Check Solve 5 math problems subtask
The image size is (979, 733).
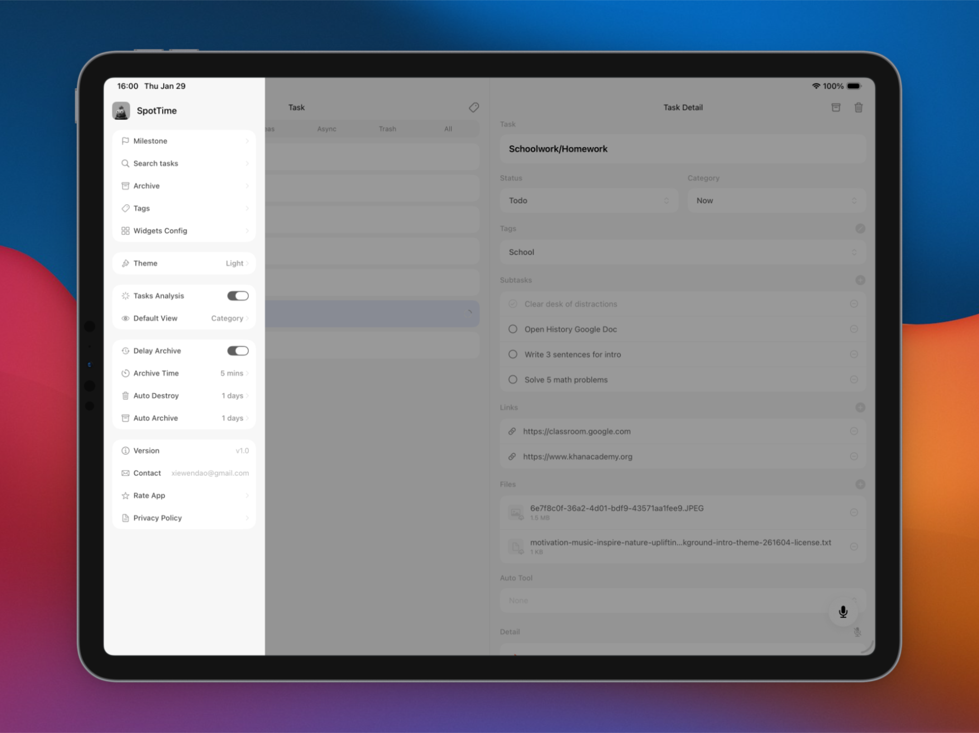click(512, 380)
